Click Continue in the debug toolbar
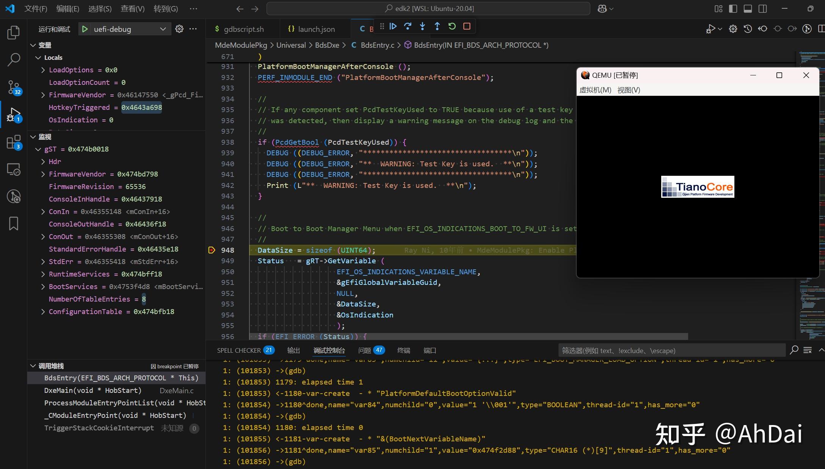Screen dimensions: 825x469 (393, 26)
